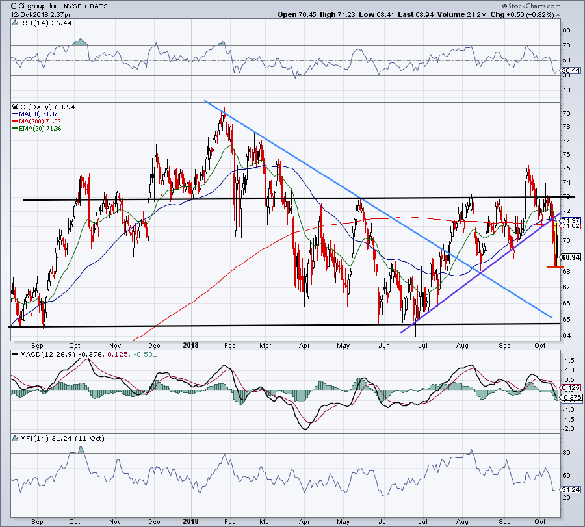Select the blue MA(50) 71.37 legend entry
585x527 pixels.
pos(35,114)
